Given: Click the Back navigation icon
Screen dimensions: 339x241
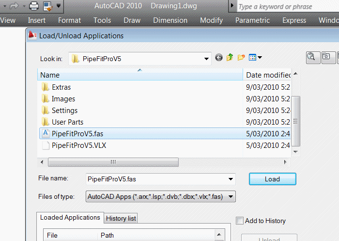Looking at the screenshot, I should tap(219, 58).
